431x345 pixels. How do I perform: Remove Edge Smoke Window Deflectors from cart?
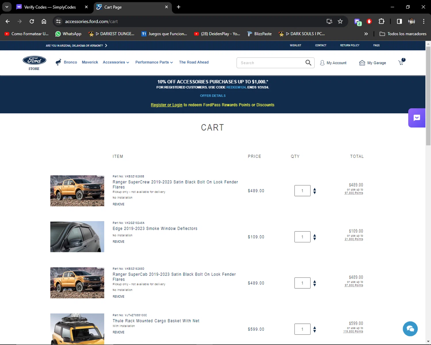(x=118, y=241)
